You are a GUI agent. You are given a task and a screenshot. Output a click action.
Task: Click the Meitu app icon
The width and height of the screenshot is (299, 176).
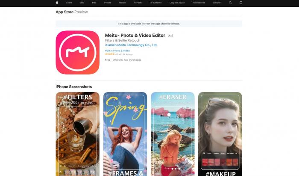click(78, 53)
